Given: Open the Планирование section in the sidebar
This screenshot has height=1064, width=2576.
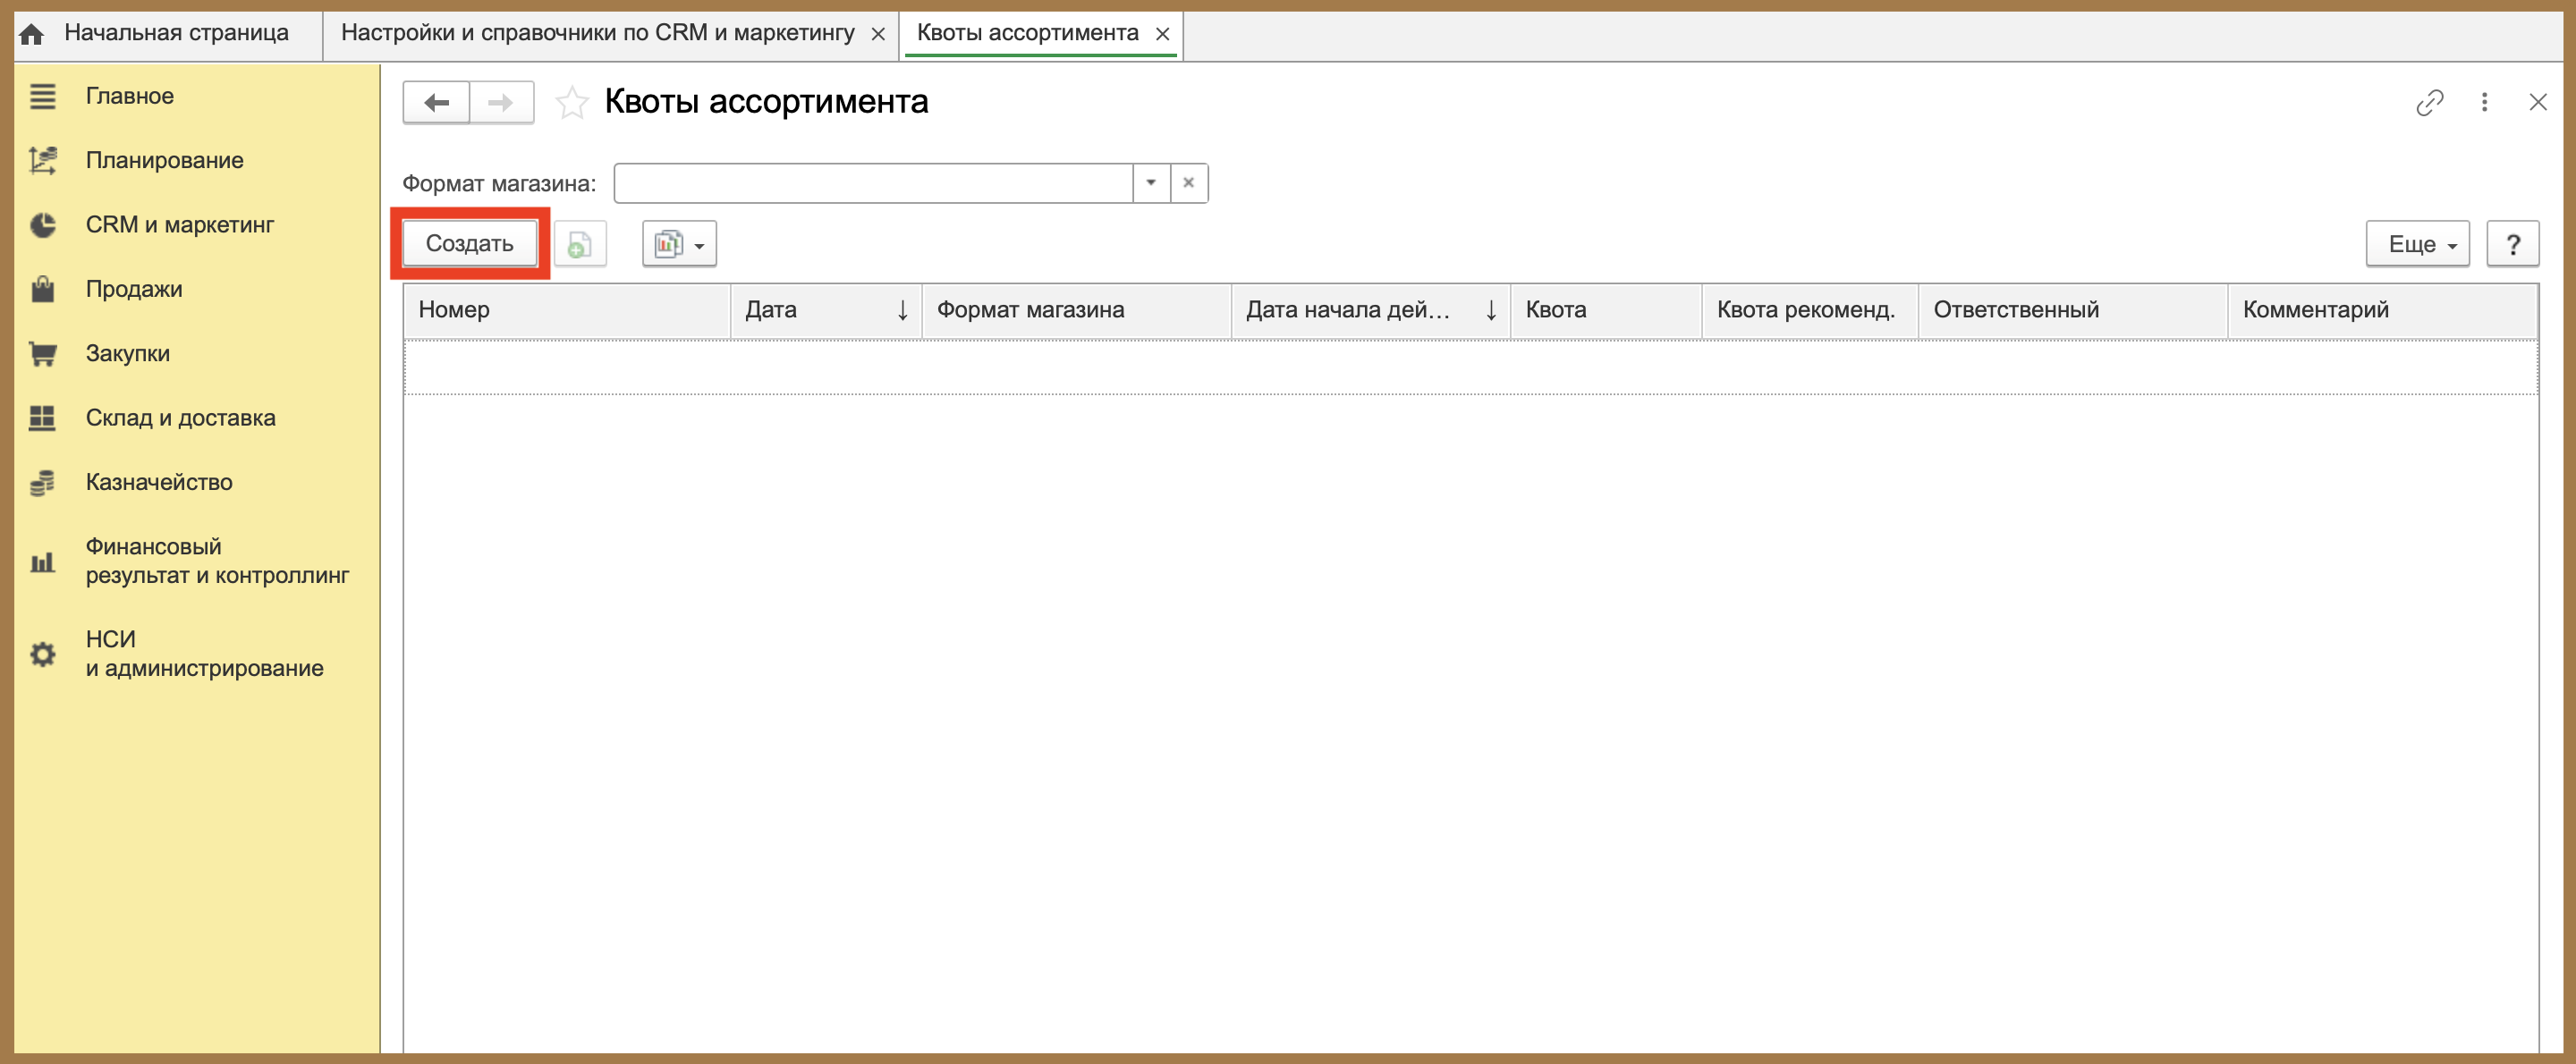Looking at the screenshot, I should point(164,160).
